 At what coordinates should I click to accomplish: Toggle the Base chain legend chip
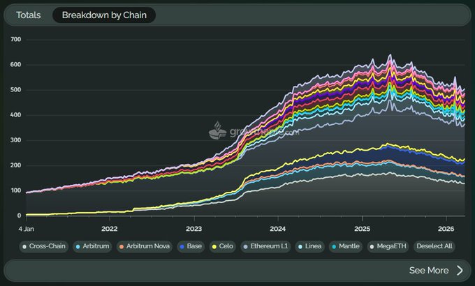[x=191, y=246]
